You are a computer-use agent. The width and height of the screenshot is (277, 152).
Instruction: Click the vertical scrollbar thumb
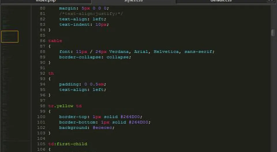(x=273, y=32)
